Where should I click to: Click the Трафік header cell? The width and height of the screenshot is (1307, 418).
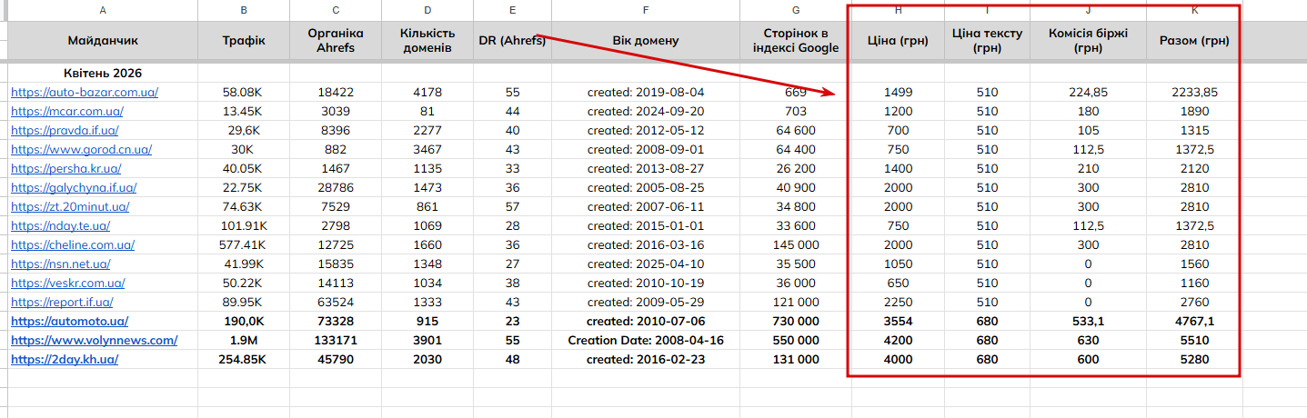[x=244, y=41]
